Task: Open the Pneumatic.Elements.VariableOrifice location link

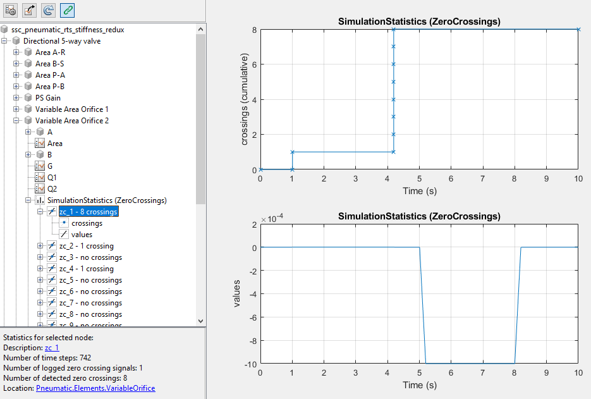Action: pyautogui.click(x=95, y=388)
